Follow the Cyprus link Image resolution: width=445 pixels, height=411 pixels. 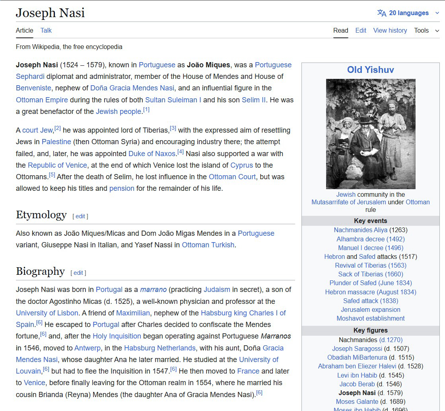(241, 165)
